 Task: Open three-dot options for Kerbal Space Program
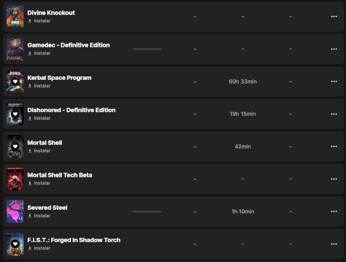pos(333,81)
